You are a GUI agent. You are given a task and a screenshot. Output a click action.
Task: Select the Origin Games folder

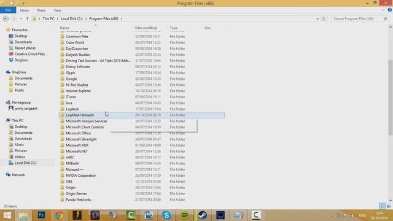point(76,194)
